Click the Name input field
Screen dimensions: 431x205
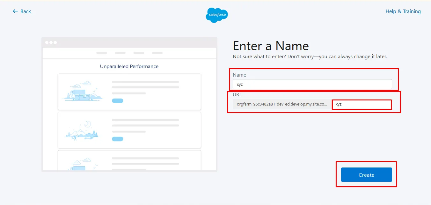click(312, 84)
